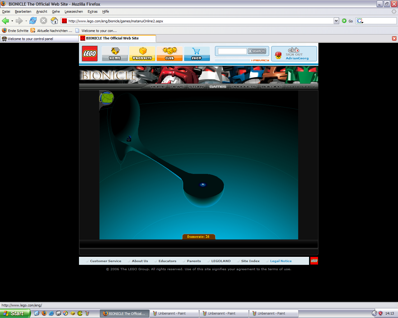Open PRODUCTS in the Bionicle navigation bar
Screen dimensions: 398x318
[244, 87]
